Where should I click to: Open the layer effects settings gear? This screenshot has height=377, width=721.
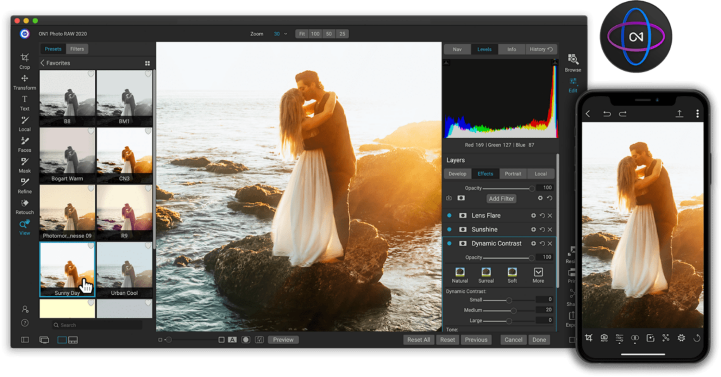(x=540, y=198)
